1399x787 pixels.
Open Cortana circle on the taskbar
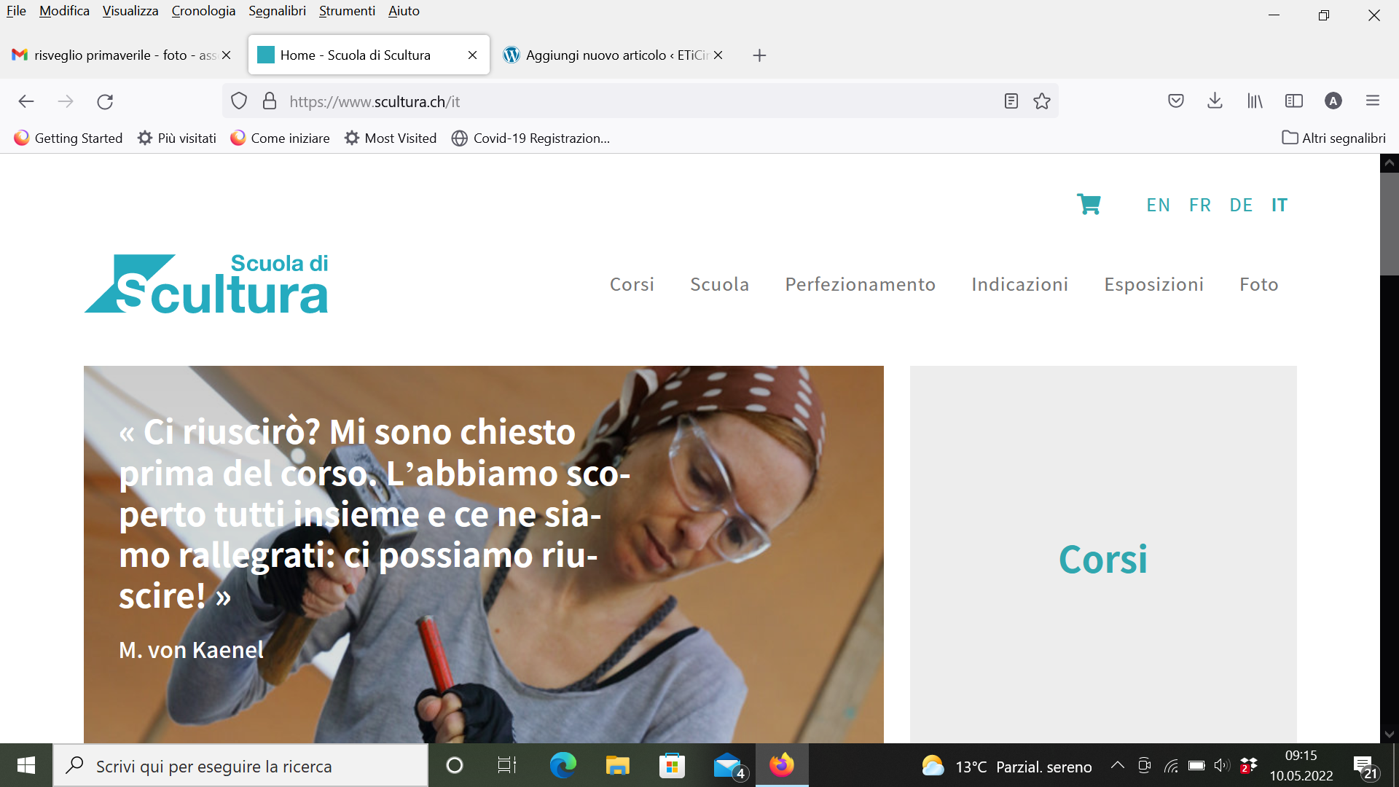click(455, 765)
